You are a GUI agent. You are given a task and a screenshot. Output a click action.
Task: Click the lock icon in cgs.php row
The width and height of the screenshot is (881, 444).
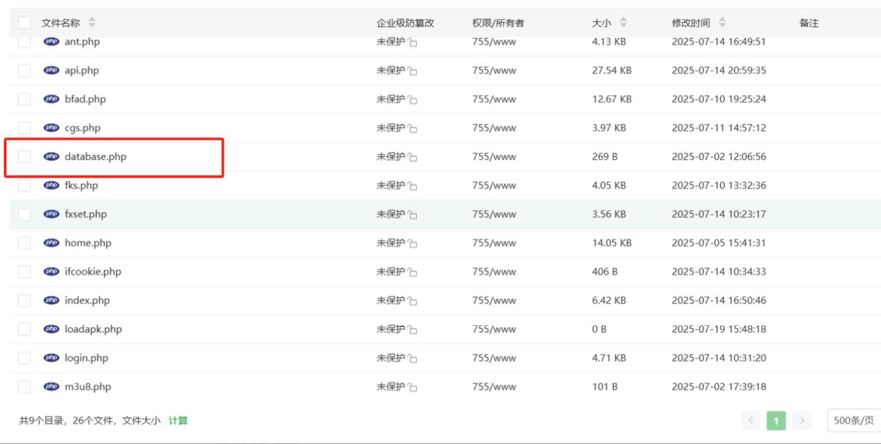pyautogui.click(x=412, y=129)
